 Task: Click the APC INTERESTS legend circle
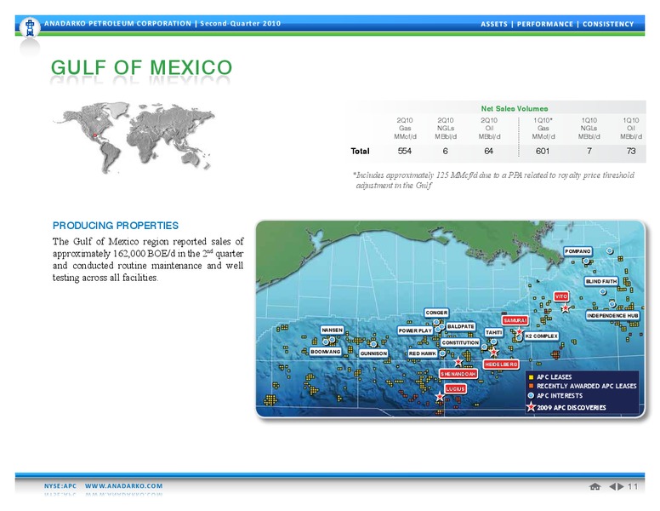coord(532,395)
